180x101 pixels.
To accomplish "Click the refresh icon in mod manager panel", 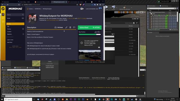I will [137, 23].
